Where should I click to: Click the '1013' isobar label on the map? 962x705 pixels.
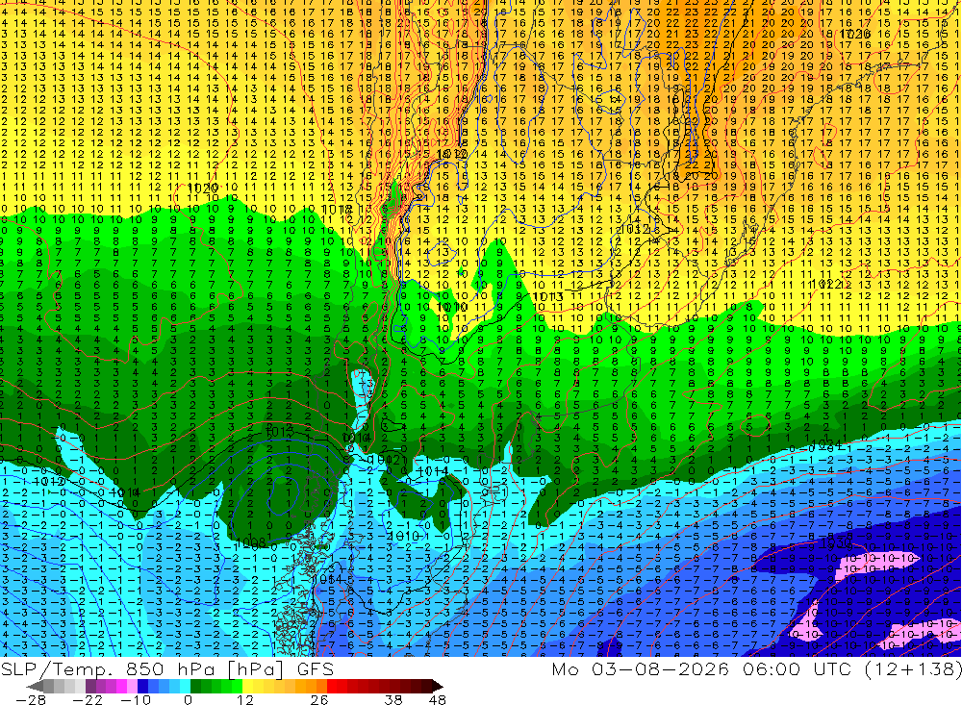pyautogui.click(x=548, y=297)
